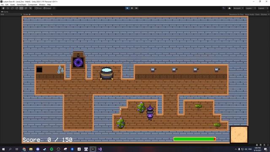Click the purple portal in game

pyautogui.click(x=78, y=62)
